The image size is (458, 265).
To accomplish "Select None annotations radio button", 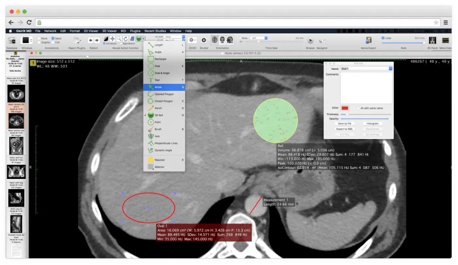I will pos(39,38).
